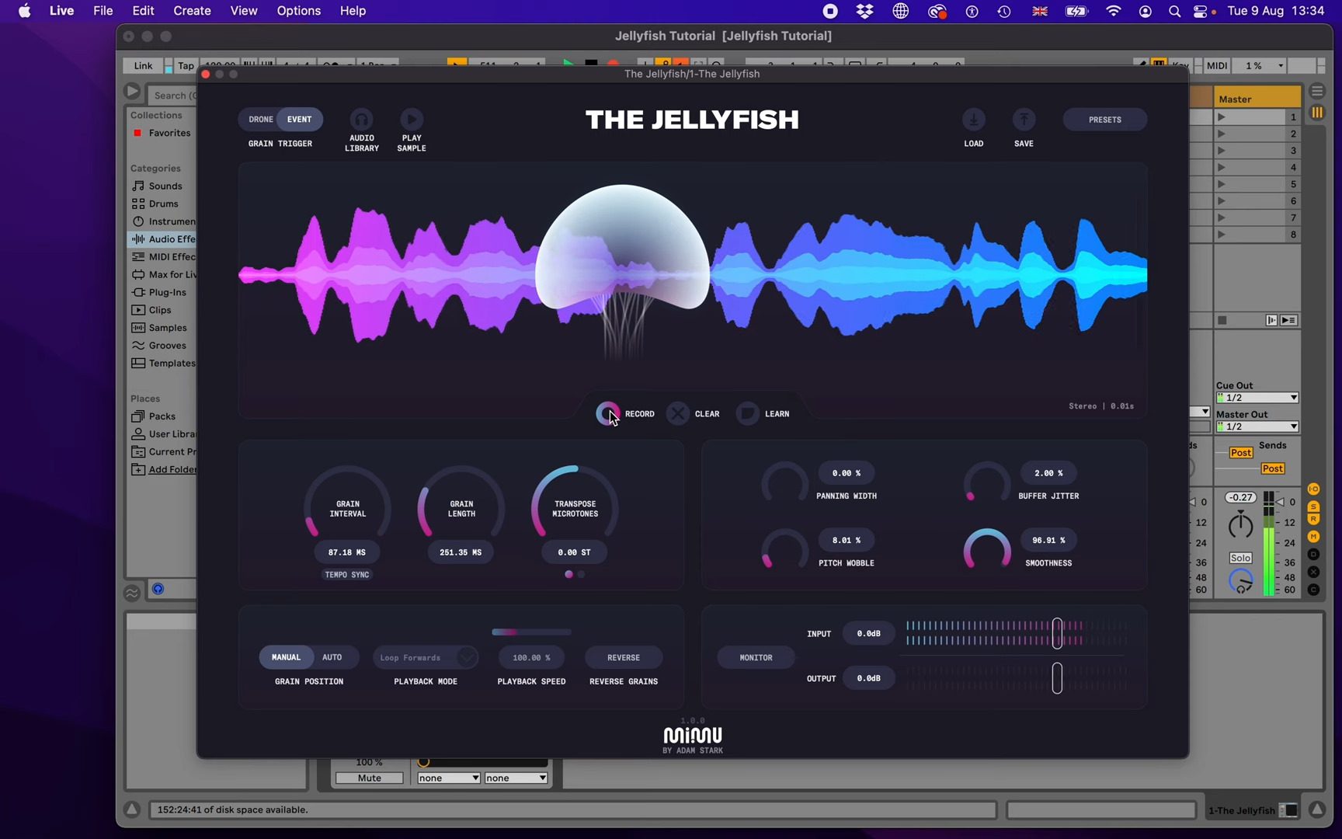Toggle Track Delay with D button
This screenshot has width=1342, height=839.
[x=1313, y=555]
